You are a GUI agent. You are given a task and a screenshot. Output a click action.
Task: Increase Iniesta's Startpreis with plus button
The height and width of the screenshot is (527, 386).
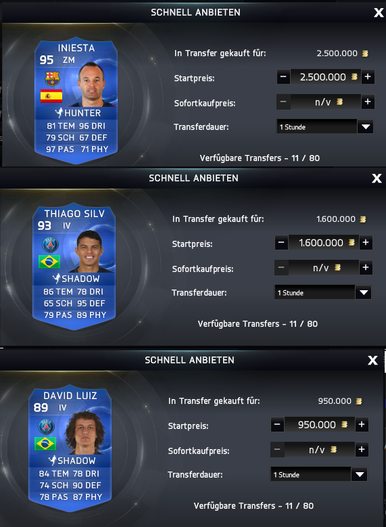(x=368, y=77)
